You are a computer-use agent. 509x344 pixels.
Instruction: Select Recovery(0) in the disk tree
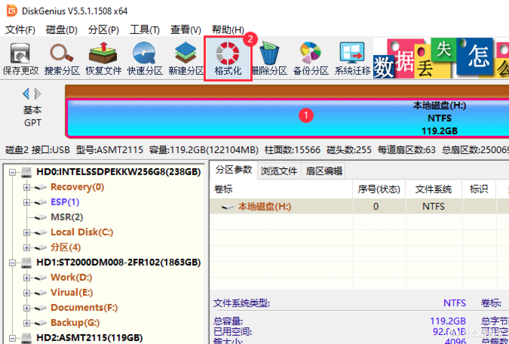pyautogui.click(x=77, y=187)
